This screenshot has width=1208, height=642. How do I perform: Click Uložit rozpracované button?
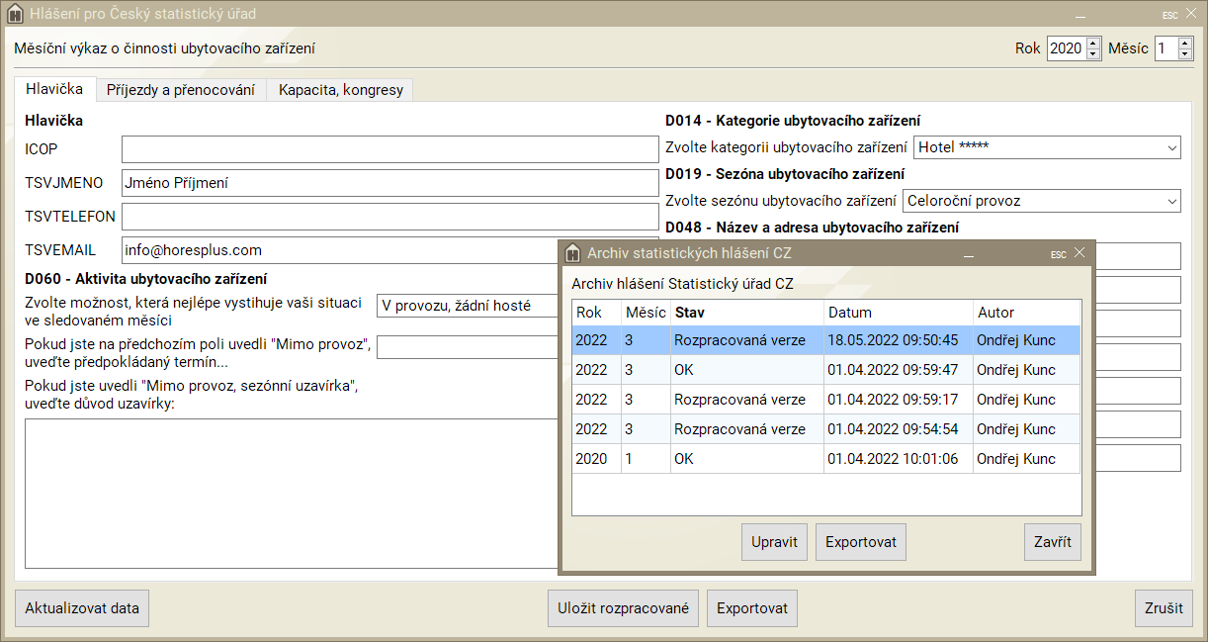[x=623, y=608]
